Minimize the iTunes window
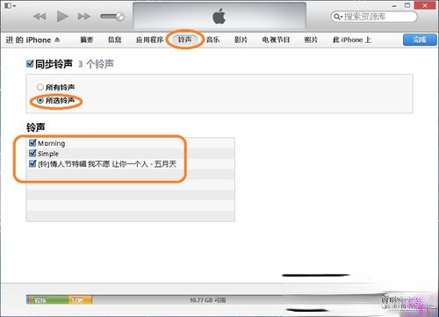The height and width of the screenshot is (317, 439). pyautogui.click(x=394, y=5)
